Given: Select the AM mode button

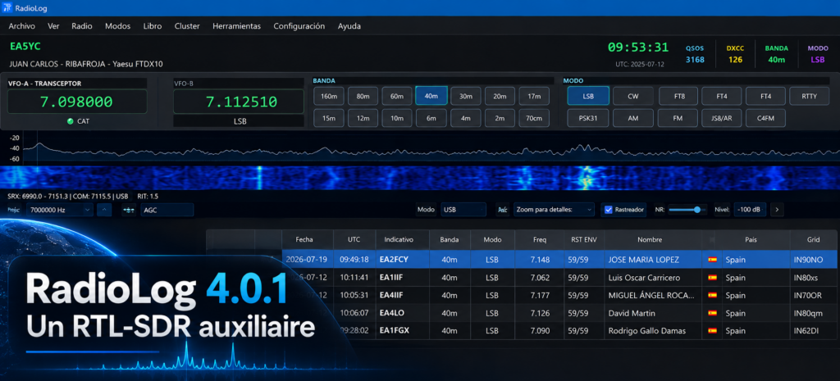Looking at the screenshot, I should pos(633,118).
